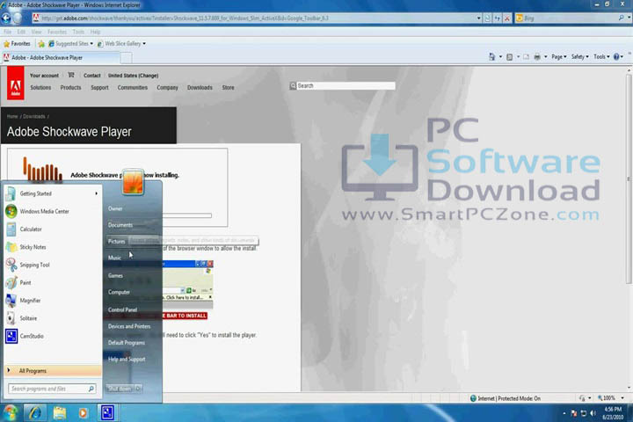Open Pictures from Start menu

pyautogui.click(x=117, y=242)
